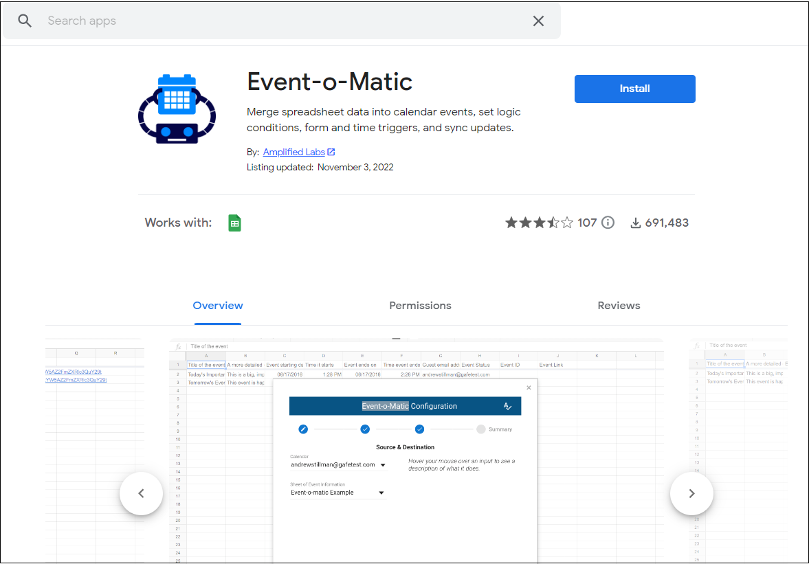
Task: Click the font style icon in the configuration header
Action: point(508,406)
